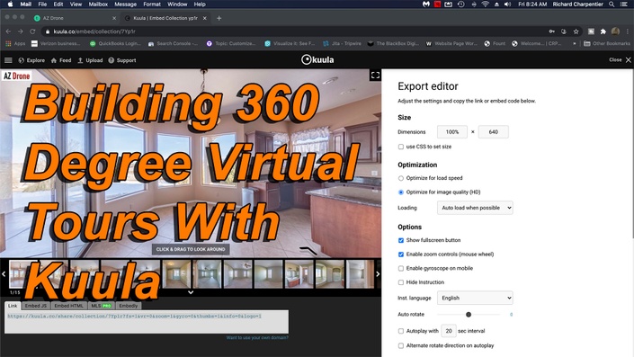This screenshot has width=634, height=357.
Task: Open Other Bookmarks folder
Action: pos(607,44)
